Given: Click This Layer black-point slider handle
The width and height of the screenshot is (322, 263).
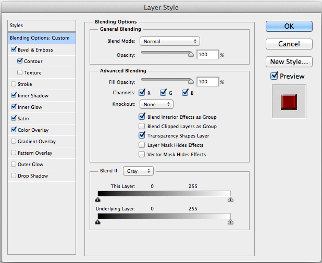Looking at the screenshot, I should [98, 199].
